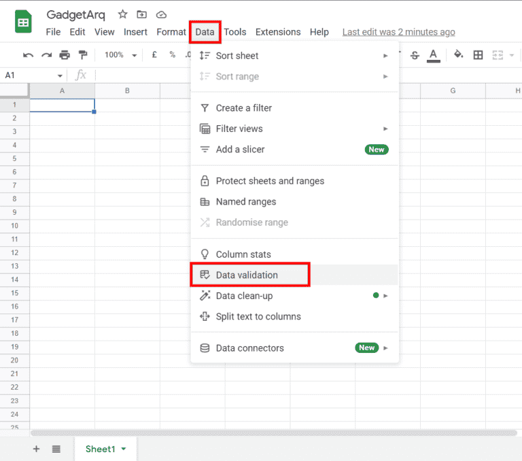Format as percent
This screenshot has height=461, width=522.
(172, 54)
